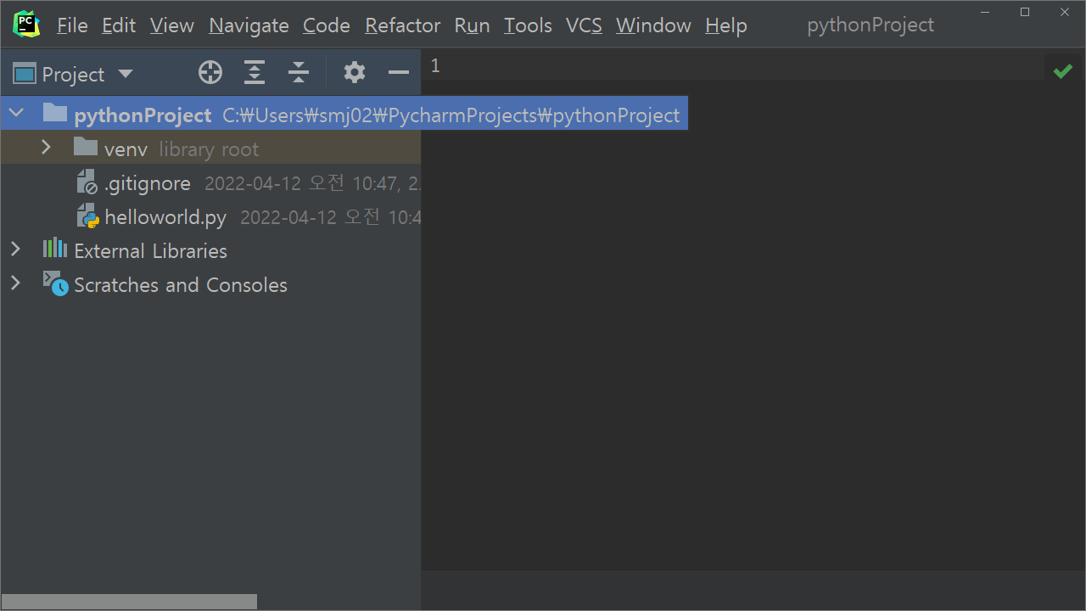The height and width of the screenshot is (611, 1086).
Task: Open the Edit menu
Action: pyautogui.click(x=119, y=26)
